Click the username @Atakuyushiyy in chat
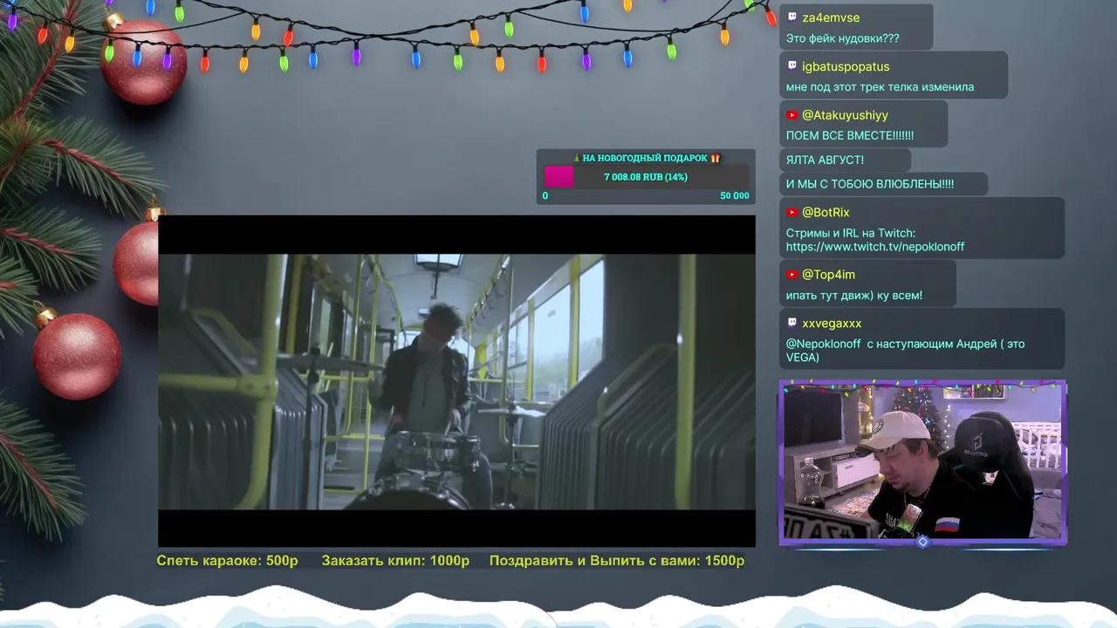The image size is (1117, 628). (x=845, y=115)
